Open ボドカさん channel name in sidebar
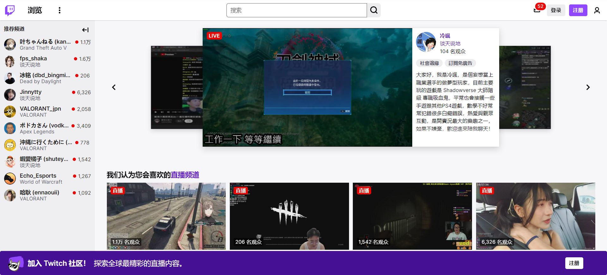The width and height of the screenshot is (607, 275). pyautogui.click(x=44, y=125)
